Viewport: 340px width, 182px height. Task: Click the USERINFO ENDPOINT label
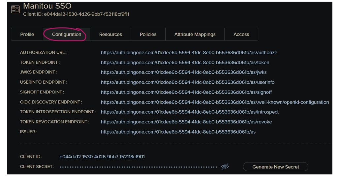tap(44, 82)
